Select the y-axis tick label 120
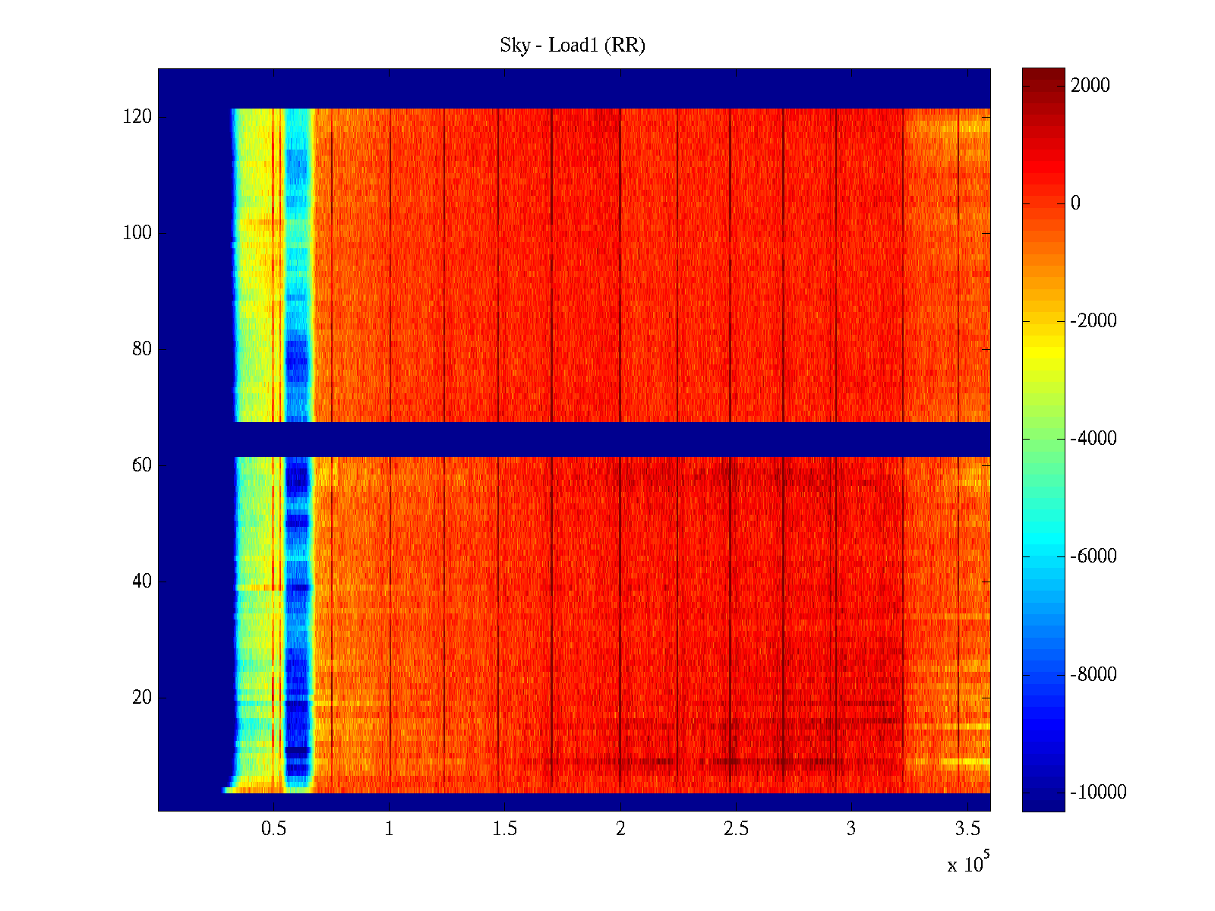1215x911 pixels. tap(137, 117)
